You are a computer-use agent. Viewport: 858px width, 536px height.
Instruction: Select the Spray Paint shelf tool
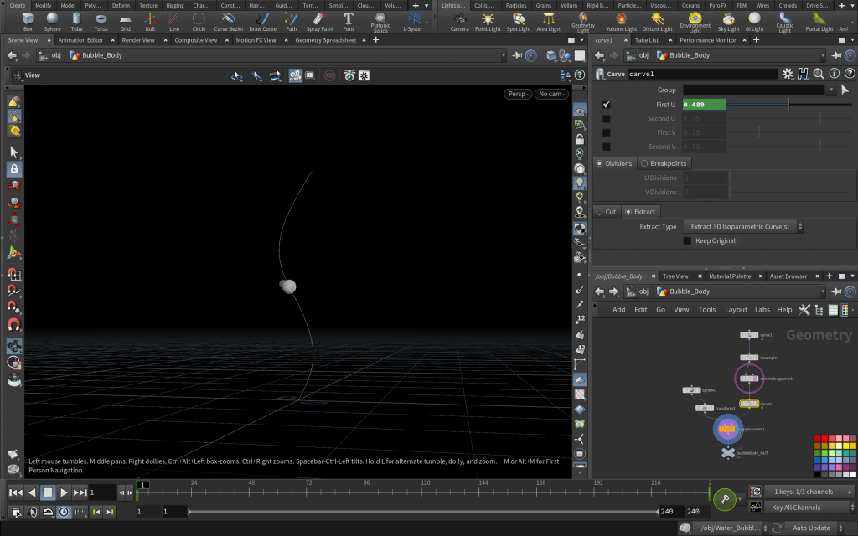pyautogui.click(x=319, y=22)
